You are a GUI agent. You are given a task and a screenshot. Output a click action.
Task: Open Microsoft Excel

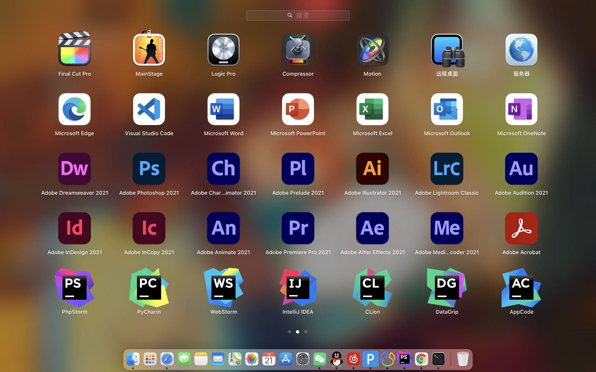[372, 109]
